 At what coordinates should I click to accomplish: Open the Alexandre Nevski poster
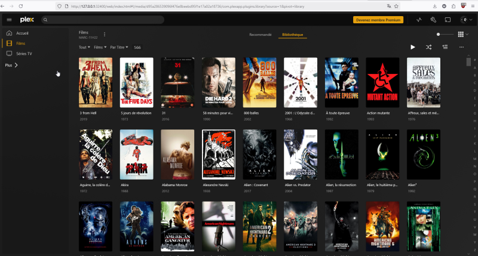(x=219, y=155)
